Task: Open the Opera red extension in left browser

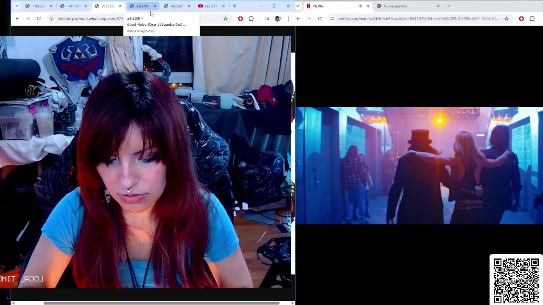Action: pos(241,19)
